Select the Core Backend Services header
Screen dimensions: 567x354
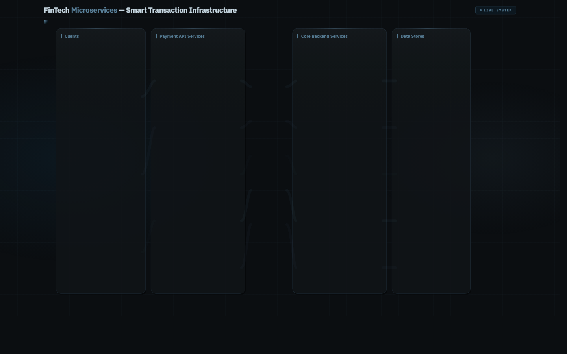(x=324, y=36)
